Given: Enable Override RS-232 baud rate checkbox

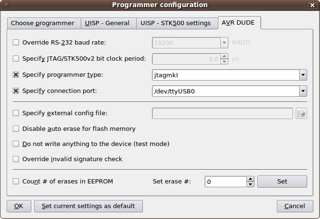Looking at the screenshot, I should (x=16, y=43).
